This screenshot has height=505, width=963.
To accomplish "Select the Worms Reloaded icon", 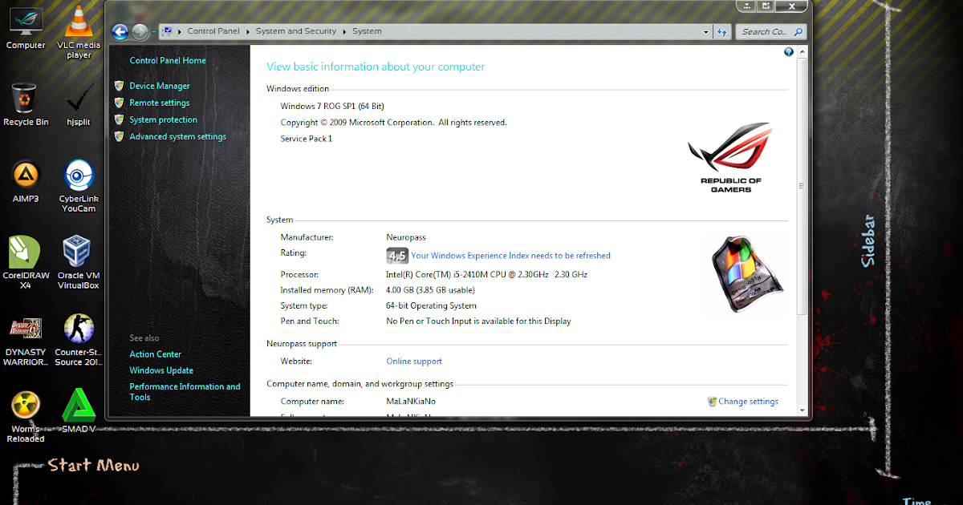I will tap(26, 417).
